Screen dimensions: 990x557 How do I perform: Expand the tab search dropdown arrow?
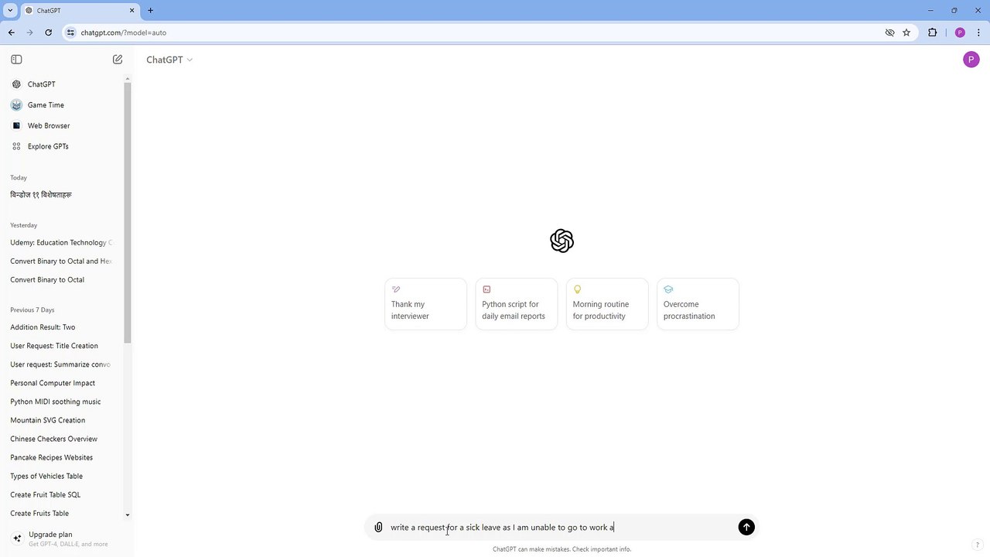click(x=10, y=11)
